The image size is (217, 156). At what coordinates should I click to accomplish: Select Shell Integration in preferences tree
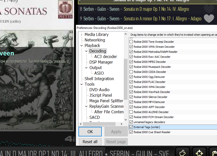click(x=99, y=79)
